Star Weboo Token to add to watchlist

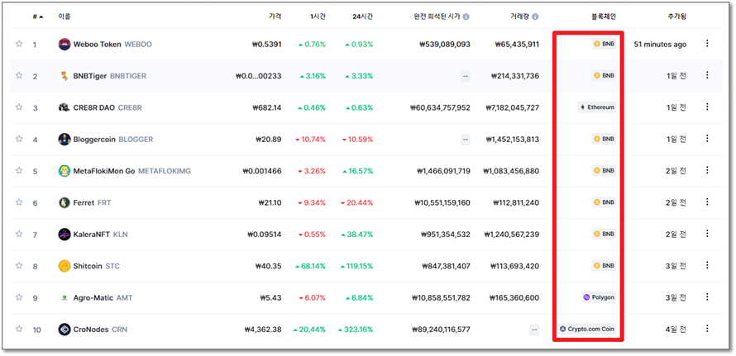[19, 44]
